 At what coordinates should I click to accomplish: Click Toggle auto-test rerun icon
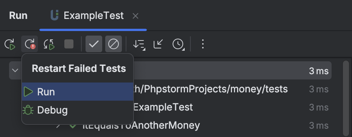pos(49,44)
